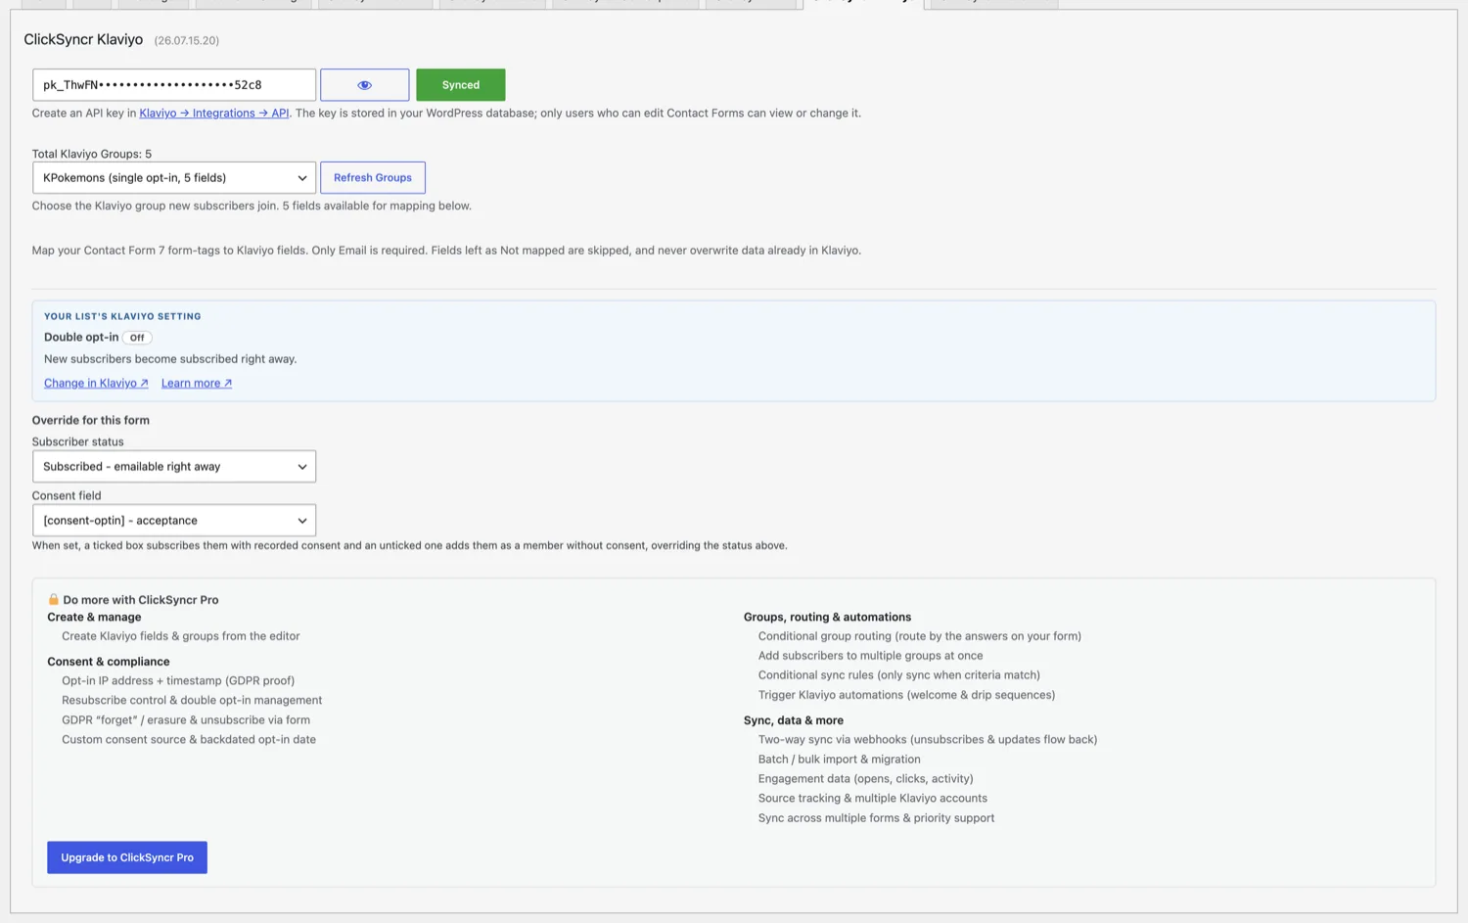
Task: Click Create Klaviyo fields & groups from the editor
Action: coord(181,636)
